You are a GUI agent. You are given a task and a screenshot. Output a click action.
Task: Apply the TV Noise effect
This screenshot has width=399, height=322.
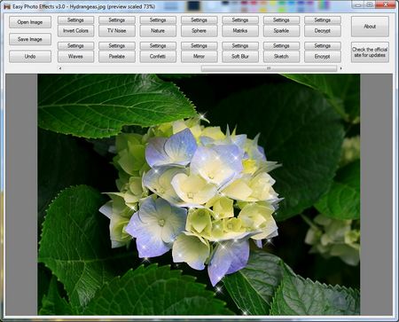pos(117,31)
